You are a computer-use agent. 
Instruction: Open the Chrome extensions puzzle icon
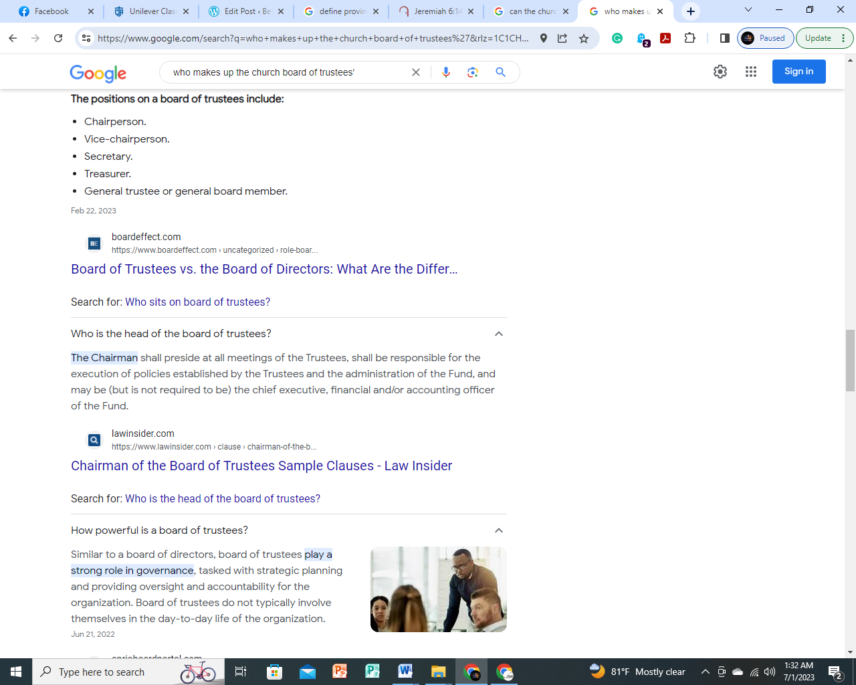pyautogui.click(x=689, y=38)
